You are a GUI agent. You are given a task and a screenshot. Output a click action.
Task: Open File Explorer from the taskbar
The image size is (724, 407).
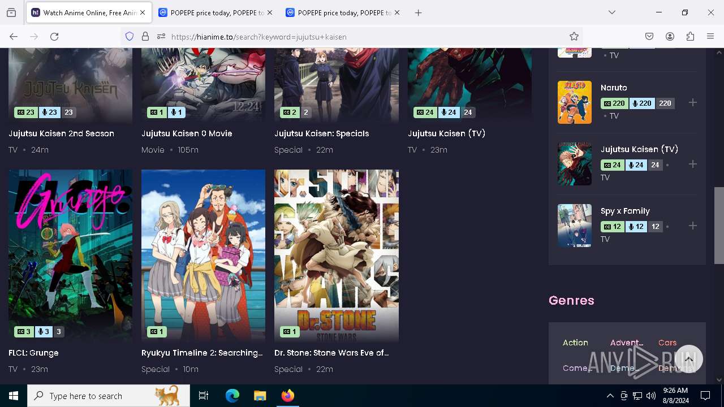(x=260, y=396)
